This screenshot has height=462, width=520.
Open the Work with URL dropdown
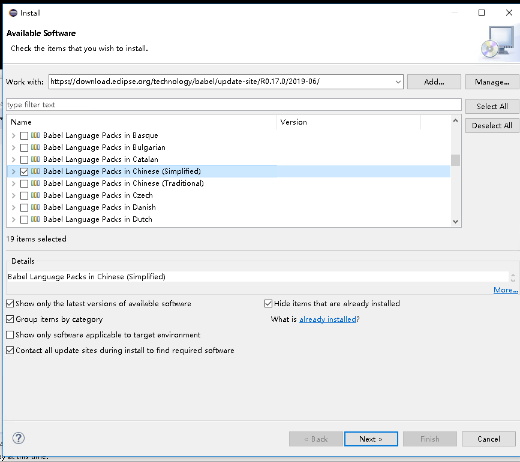pyautogui.click(x=398, y=82)
